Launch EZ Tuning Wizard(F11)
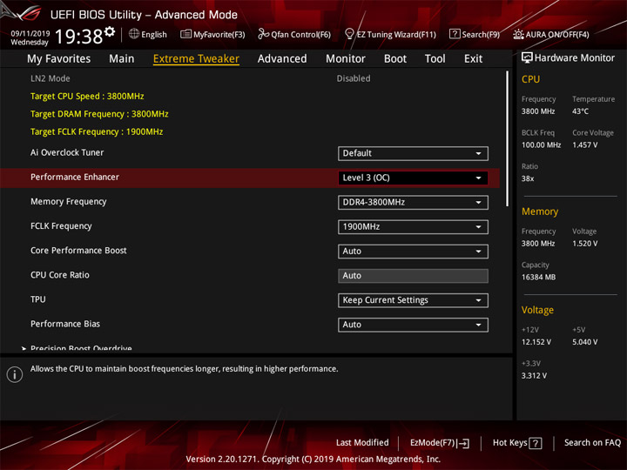Screen dimensions: 627x470 [x=390, y=34]
